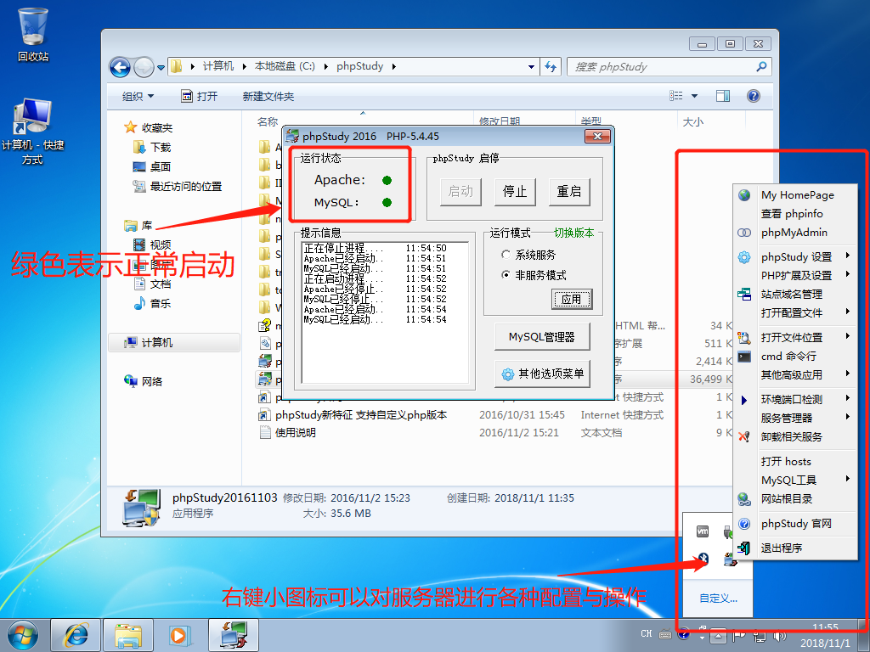This screenshot has width=870, height=652.
Task: Click the 切换版本 link
Action: point(573,233)
